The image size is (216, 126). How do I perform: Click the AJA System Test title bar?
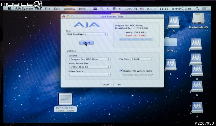point(112,16)
